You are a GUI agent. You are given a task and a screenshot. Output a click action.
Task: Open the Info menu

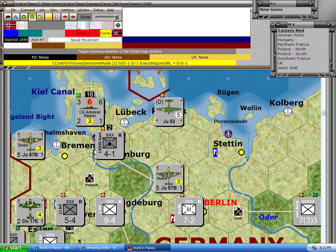(42, 10)
